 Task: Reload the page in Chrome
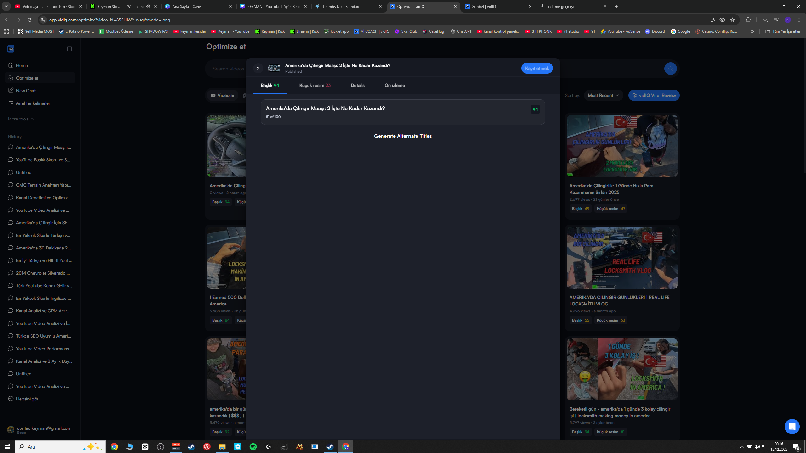click(30, 20)
